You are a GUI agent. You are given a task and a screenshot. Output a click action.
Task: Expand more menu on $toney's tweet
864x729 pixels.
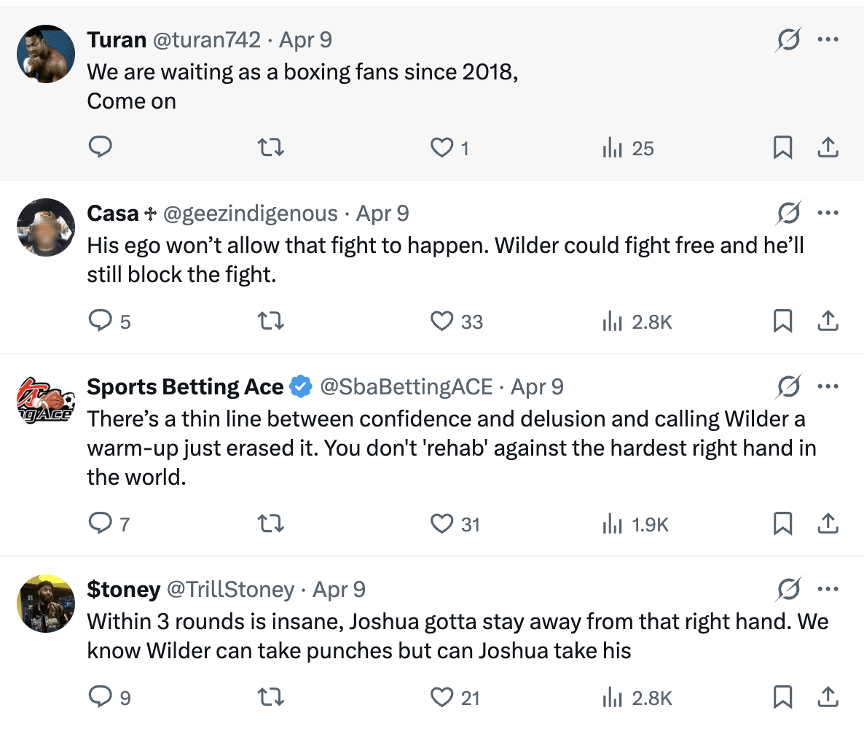click(x=828, y=589)
